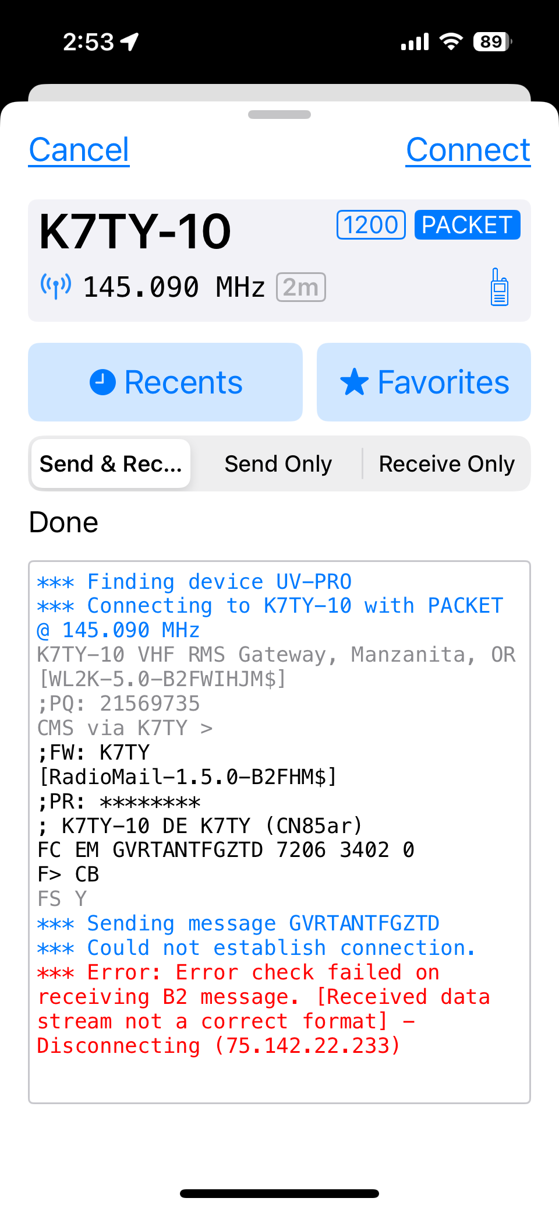Tap the sheet grabber handle

[x=279, y=114]
